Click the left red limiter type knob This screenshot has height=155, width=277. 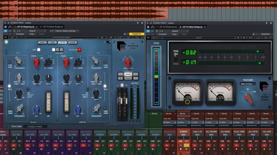click(36, 62)
